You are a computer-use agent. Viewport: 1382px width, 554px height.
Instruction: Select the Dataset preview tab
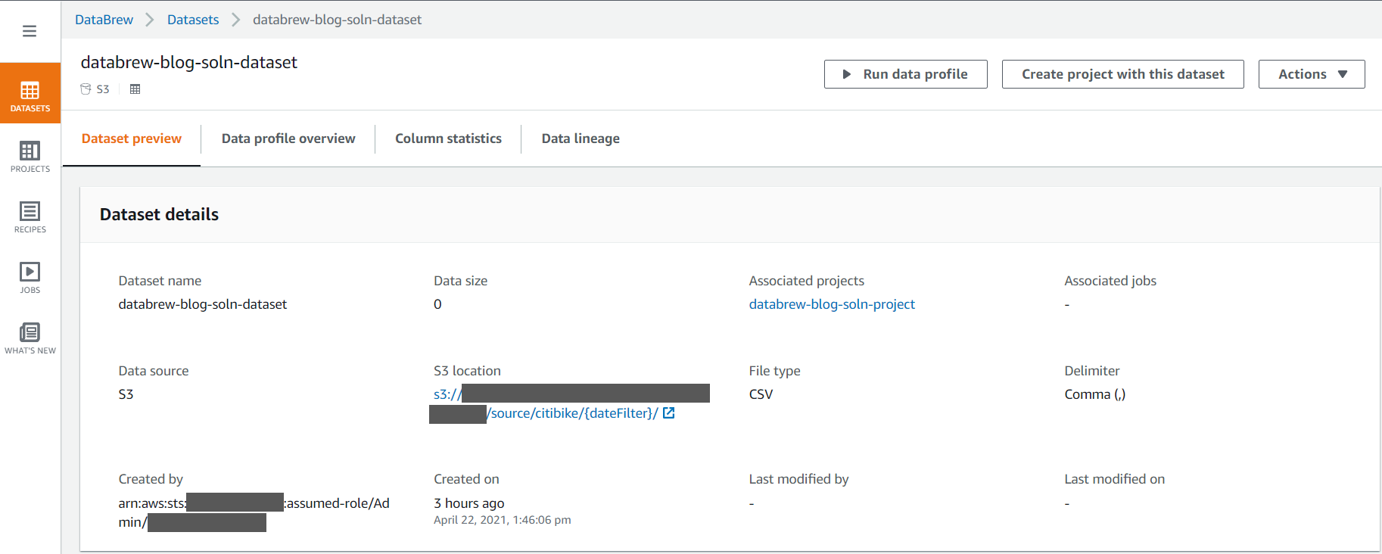[132, 138]
